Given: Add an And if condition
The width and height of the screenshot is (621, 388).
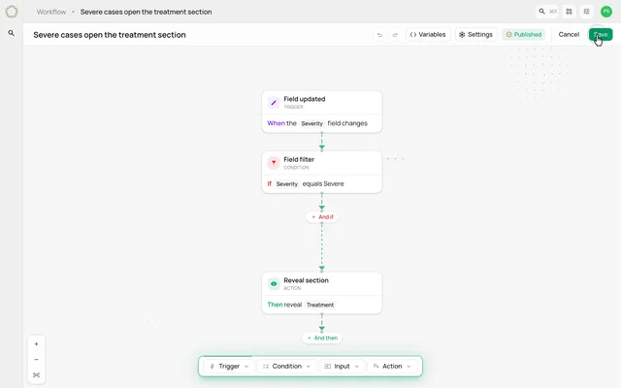Looking at the screenshot, I should pos(322,217).
